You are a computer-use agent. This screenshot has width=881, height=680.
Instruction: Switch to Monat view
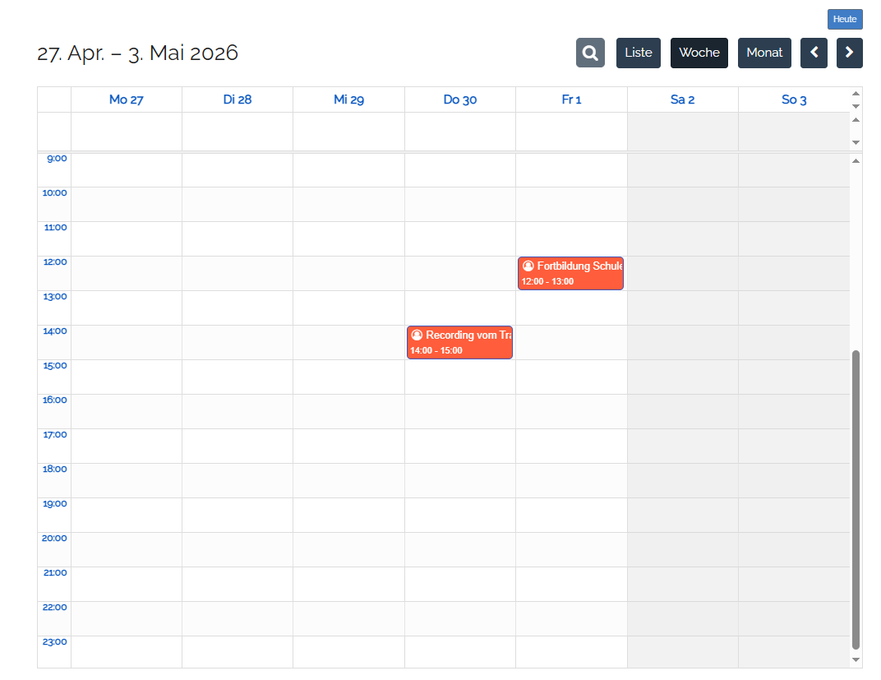click(x=764, y=53)
